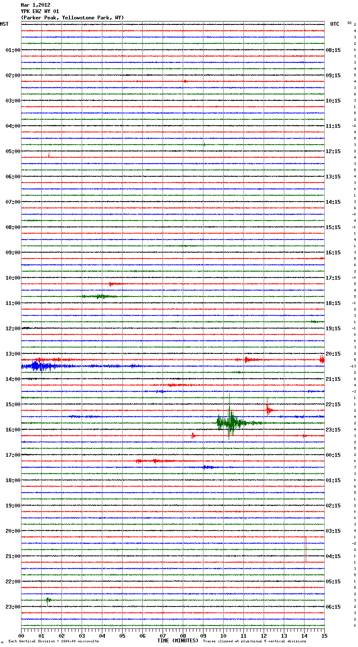The height and width of the screenshot is (647, 358).
Task: Select the 23:00 MST row label
Action: coord(13,607)
